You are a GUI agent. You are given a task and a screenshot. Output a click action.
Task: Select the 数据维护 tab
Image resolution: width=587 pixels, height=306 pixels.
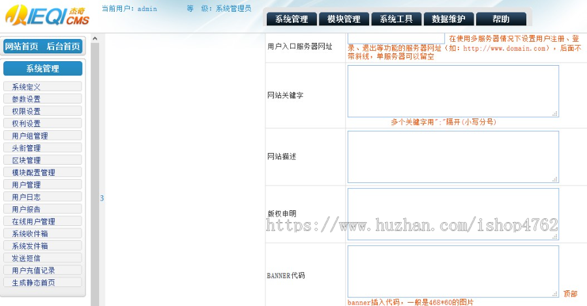pyautogui.click(x=449, y=20)
